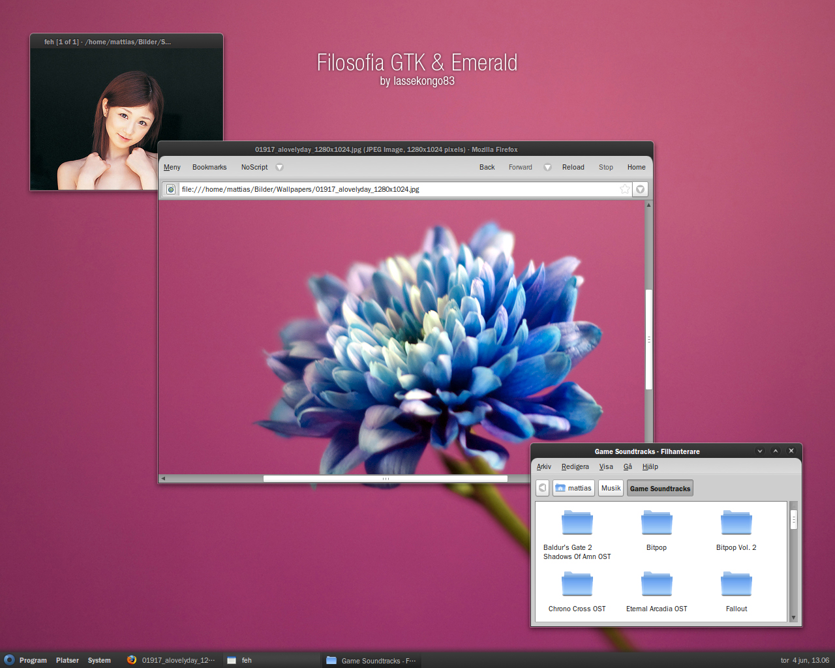Click the feh image viewer photo
Screen dimensions: 835x668
127,119
